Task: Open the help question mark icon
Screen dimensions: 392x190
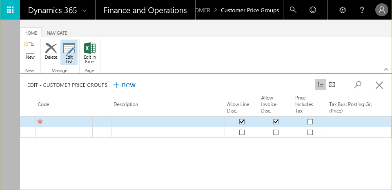Action: 362,10
